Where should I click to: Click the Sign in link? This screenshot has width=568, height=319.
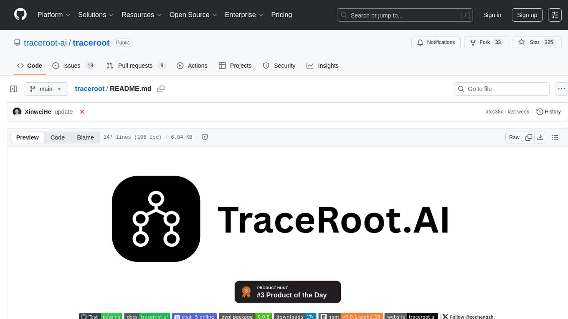(492, 15)
